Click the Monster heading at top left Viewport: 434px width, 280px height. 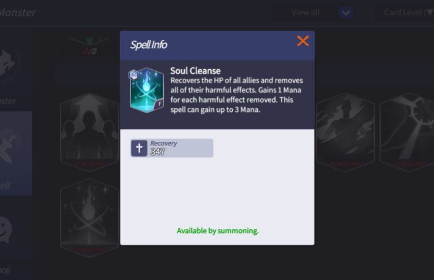click(17, 12)
